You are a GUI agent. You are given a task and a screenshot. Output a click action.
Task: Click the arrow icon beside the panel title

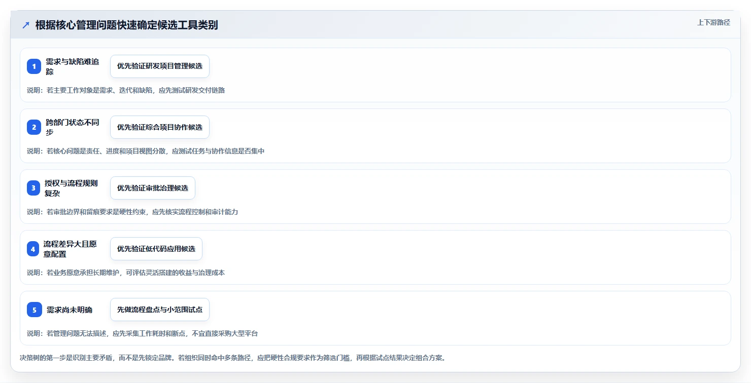[x=26, y=25]
